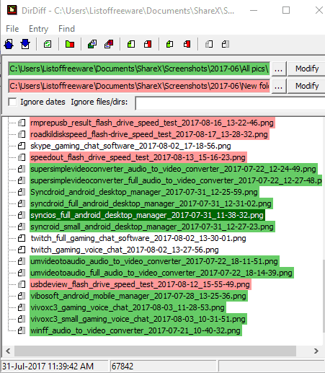The image size is (325, 373).
Task: Select winff_audio_to_video_converter row
Action: 135,330
